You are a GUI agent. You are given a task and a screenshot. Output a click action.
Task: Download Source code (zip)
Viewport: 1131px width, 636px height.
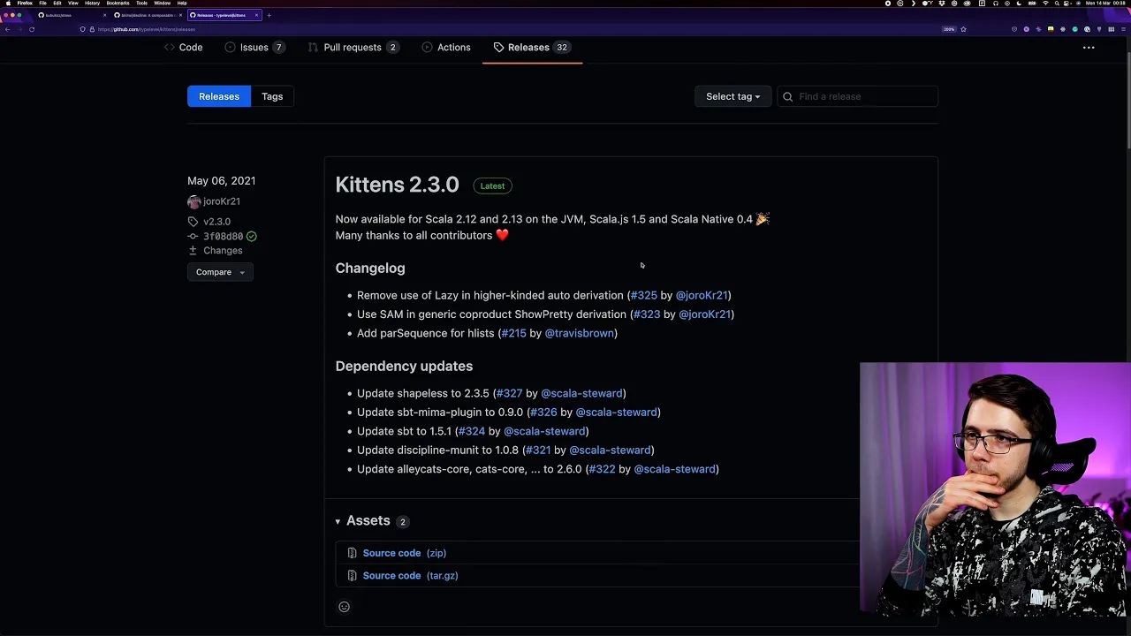pos(404,553)
